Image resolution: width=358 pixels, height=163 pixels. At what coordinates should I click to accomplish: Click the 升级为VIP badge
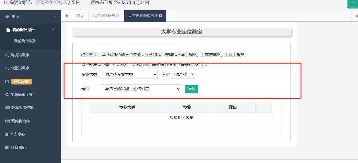pyautogui.click(x=21, y=82)
